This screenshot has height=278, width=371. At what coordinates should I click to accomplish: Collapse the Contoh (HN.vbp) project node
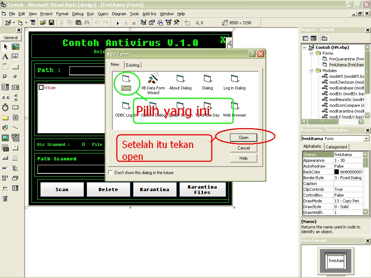(304, 47)
